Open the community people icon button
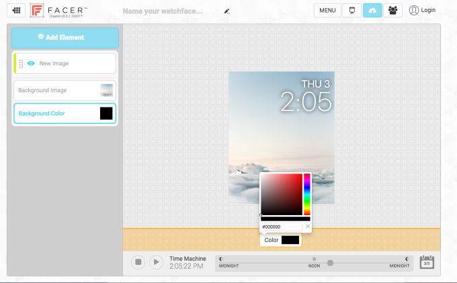Viewport: 457px width, 283px height. click(x=392, y=11)
